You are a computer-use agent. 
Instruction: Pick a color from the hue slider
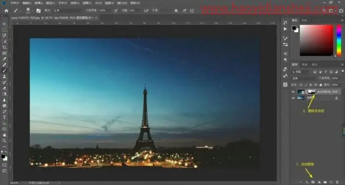(x=339, y=40)
